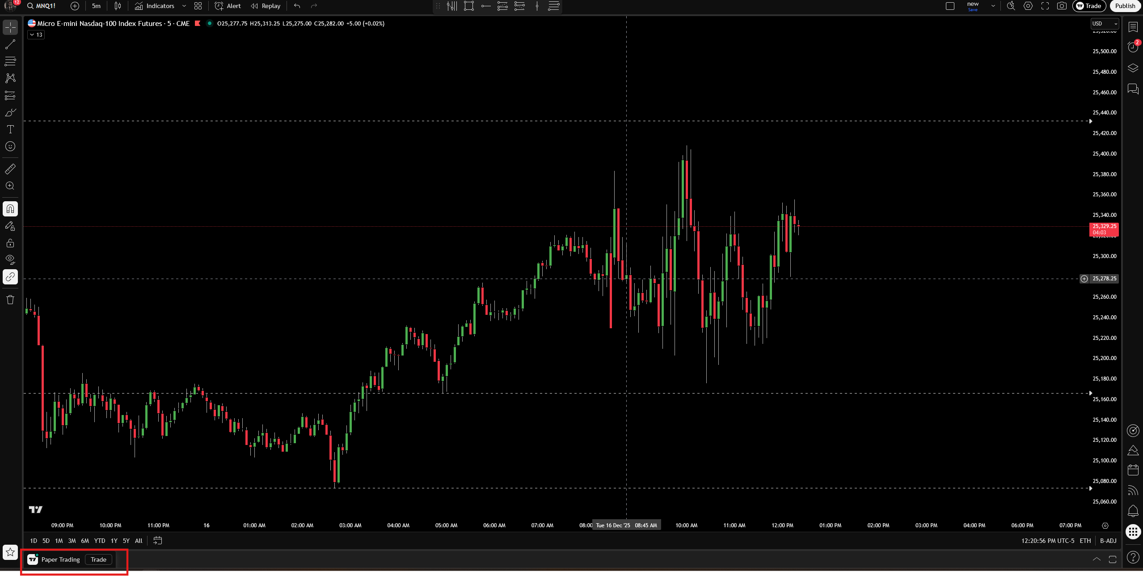This screenshot has height=576, width=1143.
Task: Toggle hide all drawings visibility
Action: pyautogui.click(x=10, y=259)
